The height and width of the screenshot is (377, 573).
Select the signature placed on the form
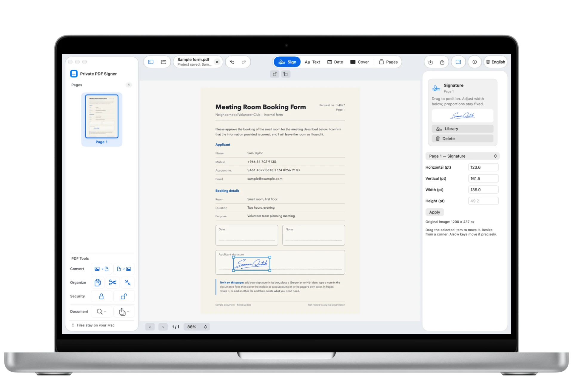252,264
